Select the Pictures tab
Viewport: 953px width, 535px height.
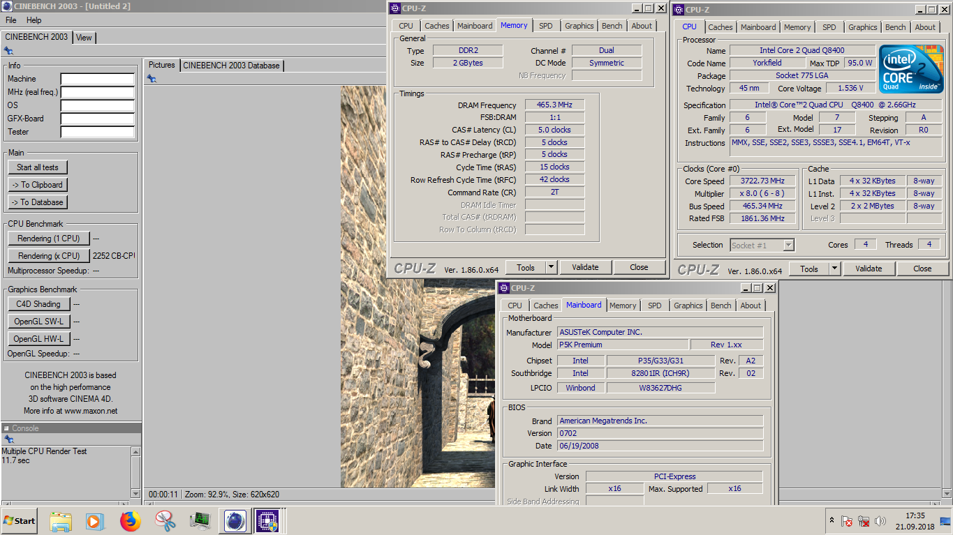(x=161, y=65)
